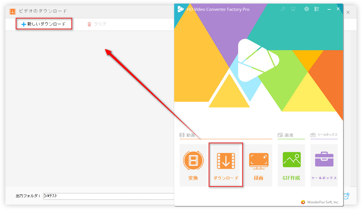Screen dimensions: 362x210
Task: Launch the 録画 (Recording) tool
Action: [258, 165]
